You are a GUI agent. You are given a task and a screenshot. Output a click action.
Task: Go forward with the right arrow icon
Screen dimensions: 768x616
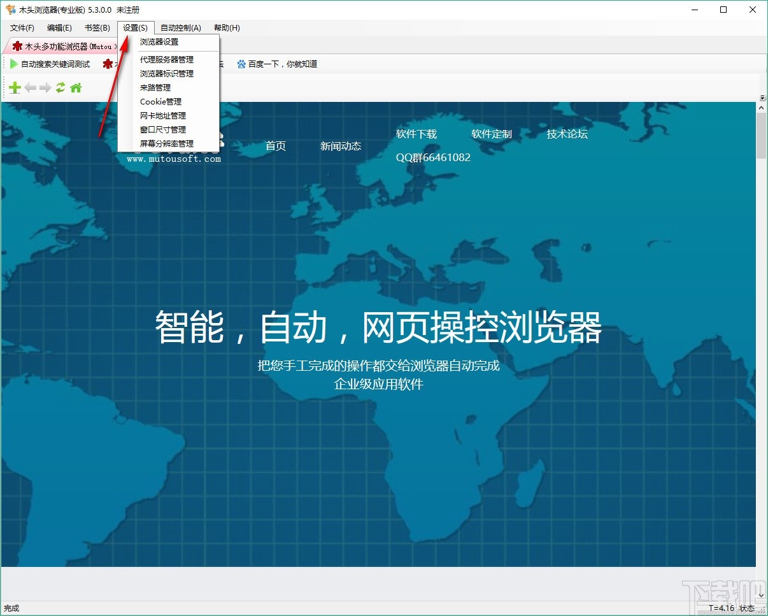click(45, 88)
